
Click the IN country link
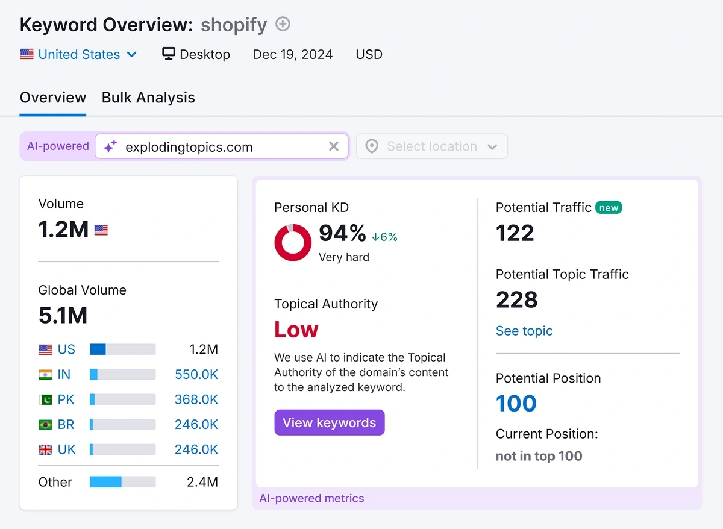pyautogui.click(x=64, y=374)
